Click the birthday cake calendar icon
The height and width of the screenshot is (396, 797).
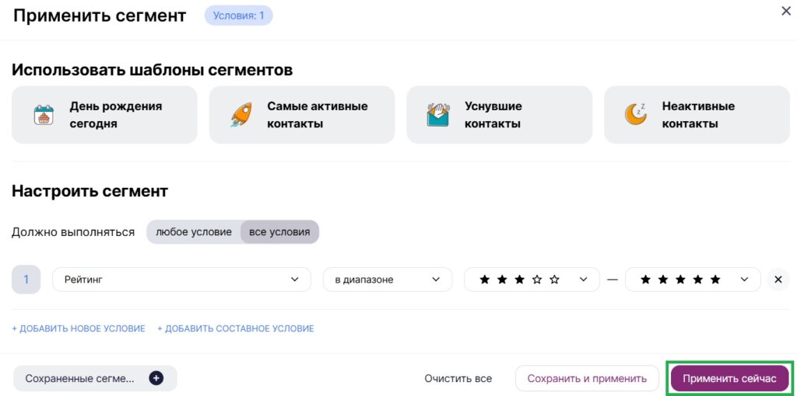44,115
